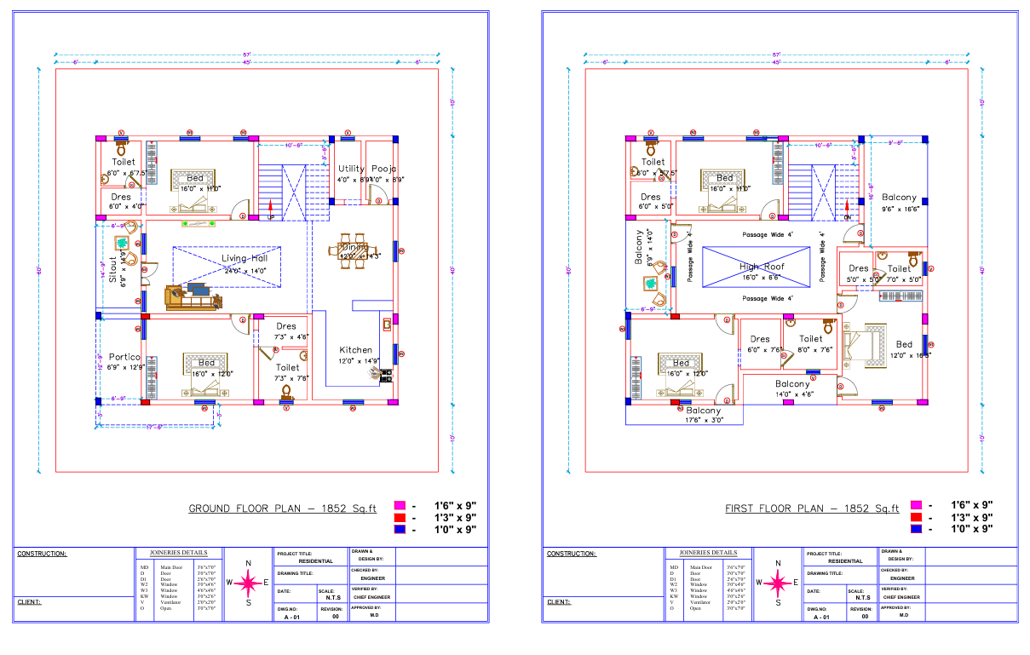Select the bed in the ground floor 16'0" x 12'0" bedroom
Screen dimensions: 1030x655
pyautogui.click(x=206, y=374)
